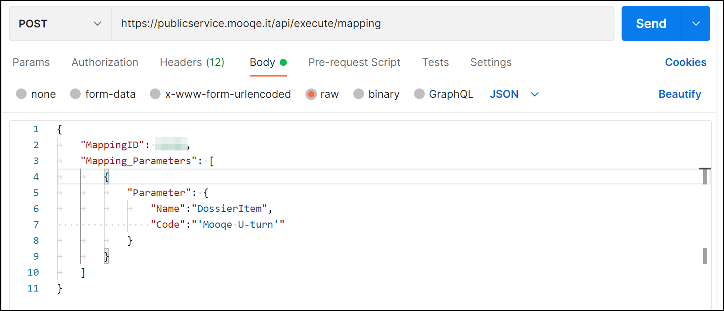The height and width of the screenshot is (311, 724).
Task: Switch to Headers (12) tab
Action: click(192, 62)
